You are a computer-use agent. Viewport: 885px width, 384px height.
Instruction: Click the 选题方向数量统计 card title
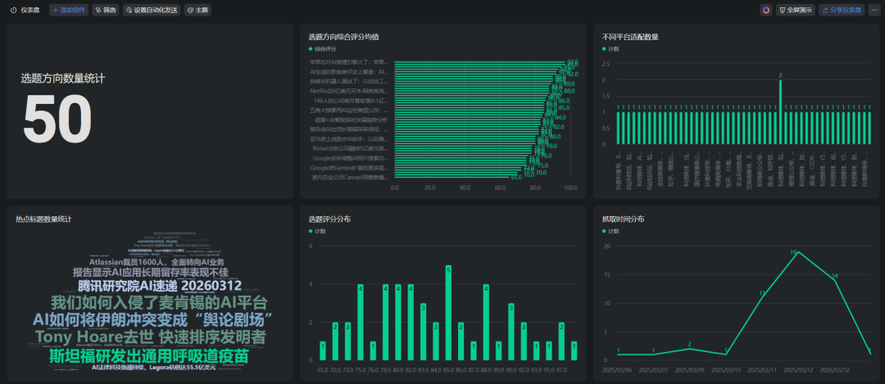click(62, 79)
